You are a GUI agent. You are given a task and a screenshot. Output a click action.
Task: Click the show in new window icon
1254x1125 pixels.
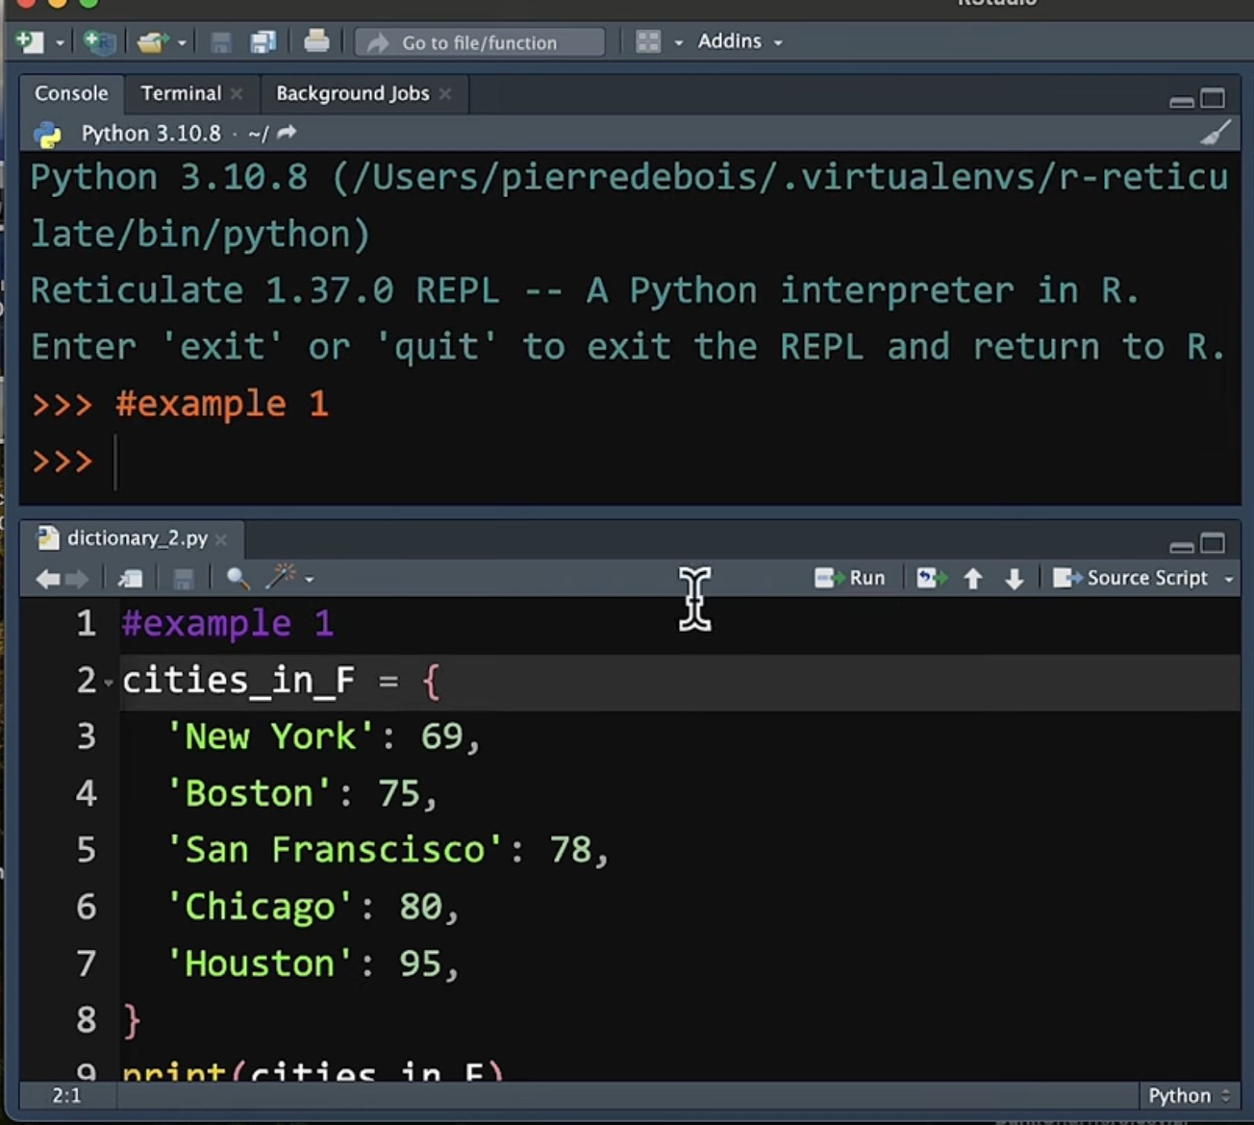click(130, 578)
